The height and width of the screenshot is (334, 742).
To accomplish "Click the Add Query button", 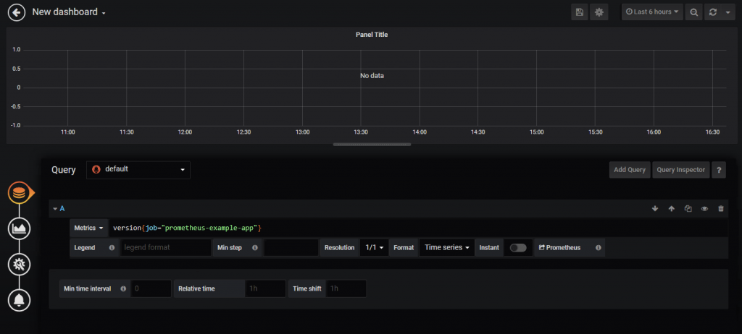I will pyautogui.click(x=630, y=170).
